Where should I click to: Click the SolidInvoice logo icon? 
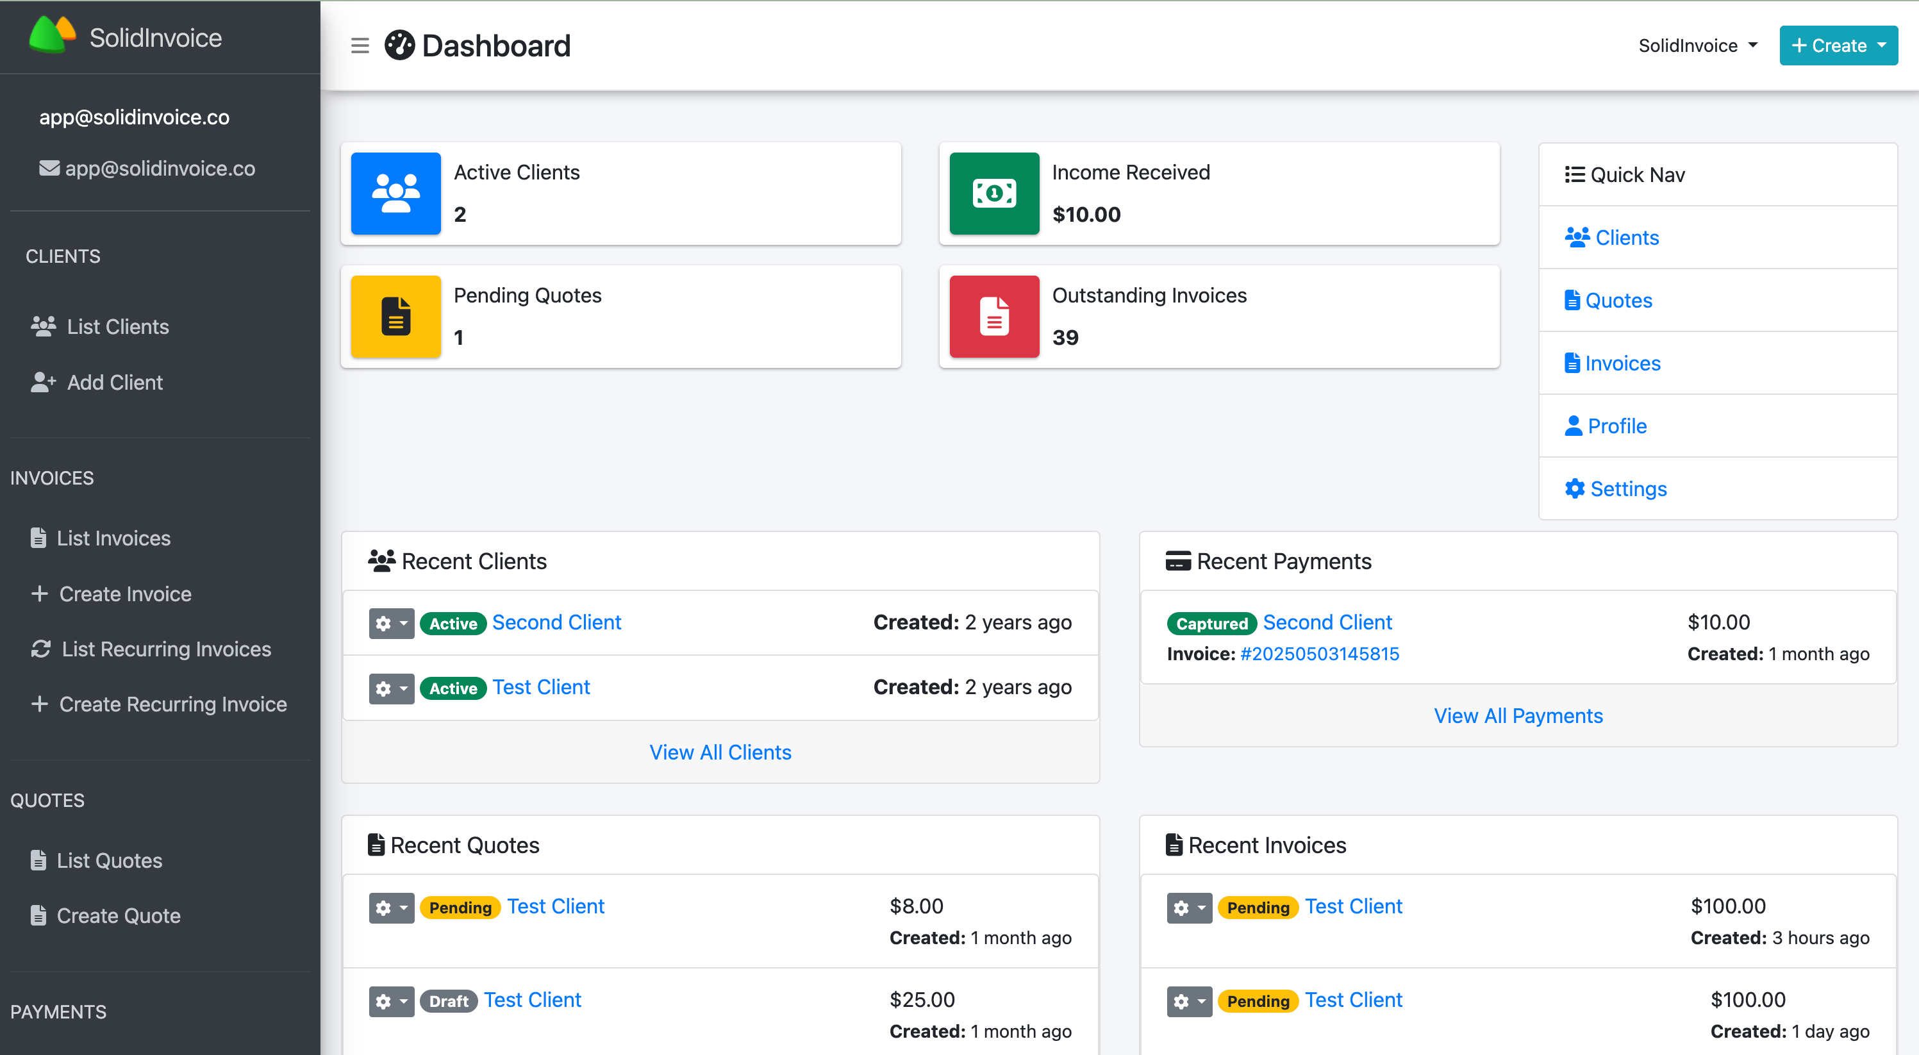(x=52, y=35)
